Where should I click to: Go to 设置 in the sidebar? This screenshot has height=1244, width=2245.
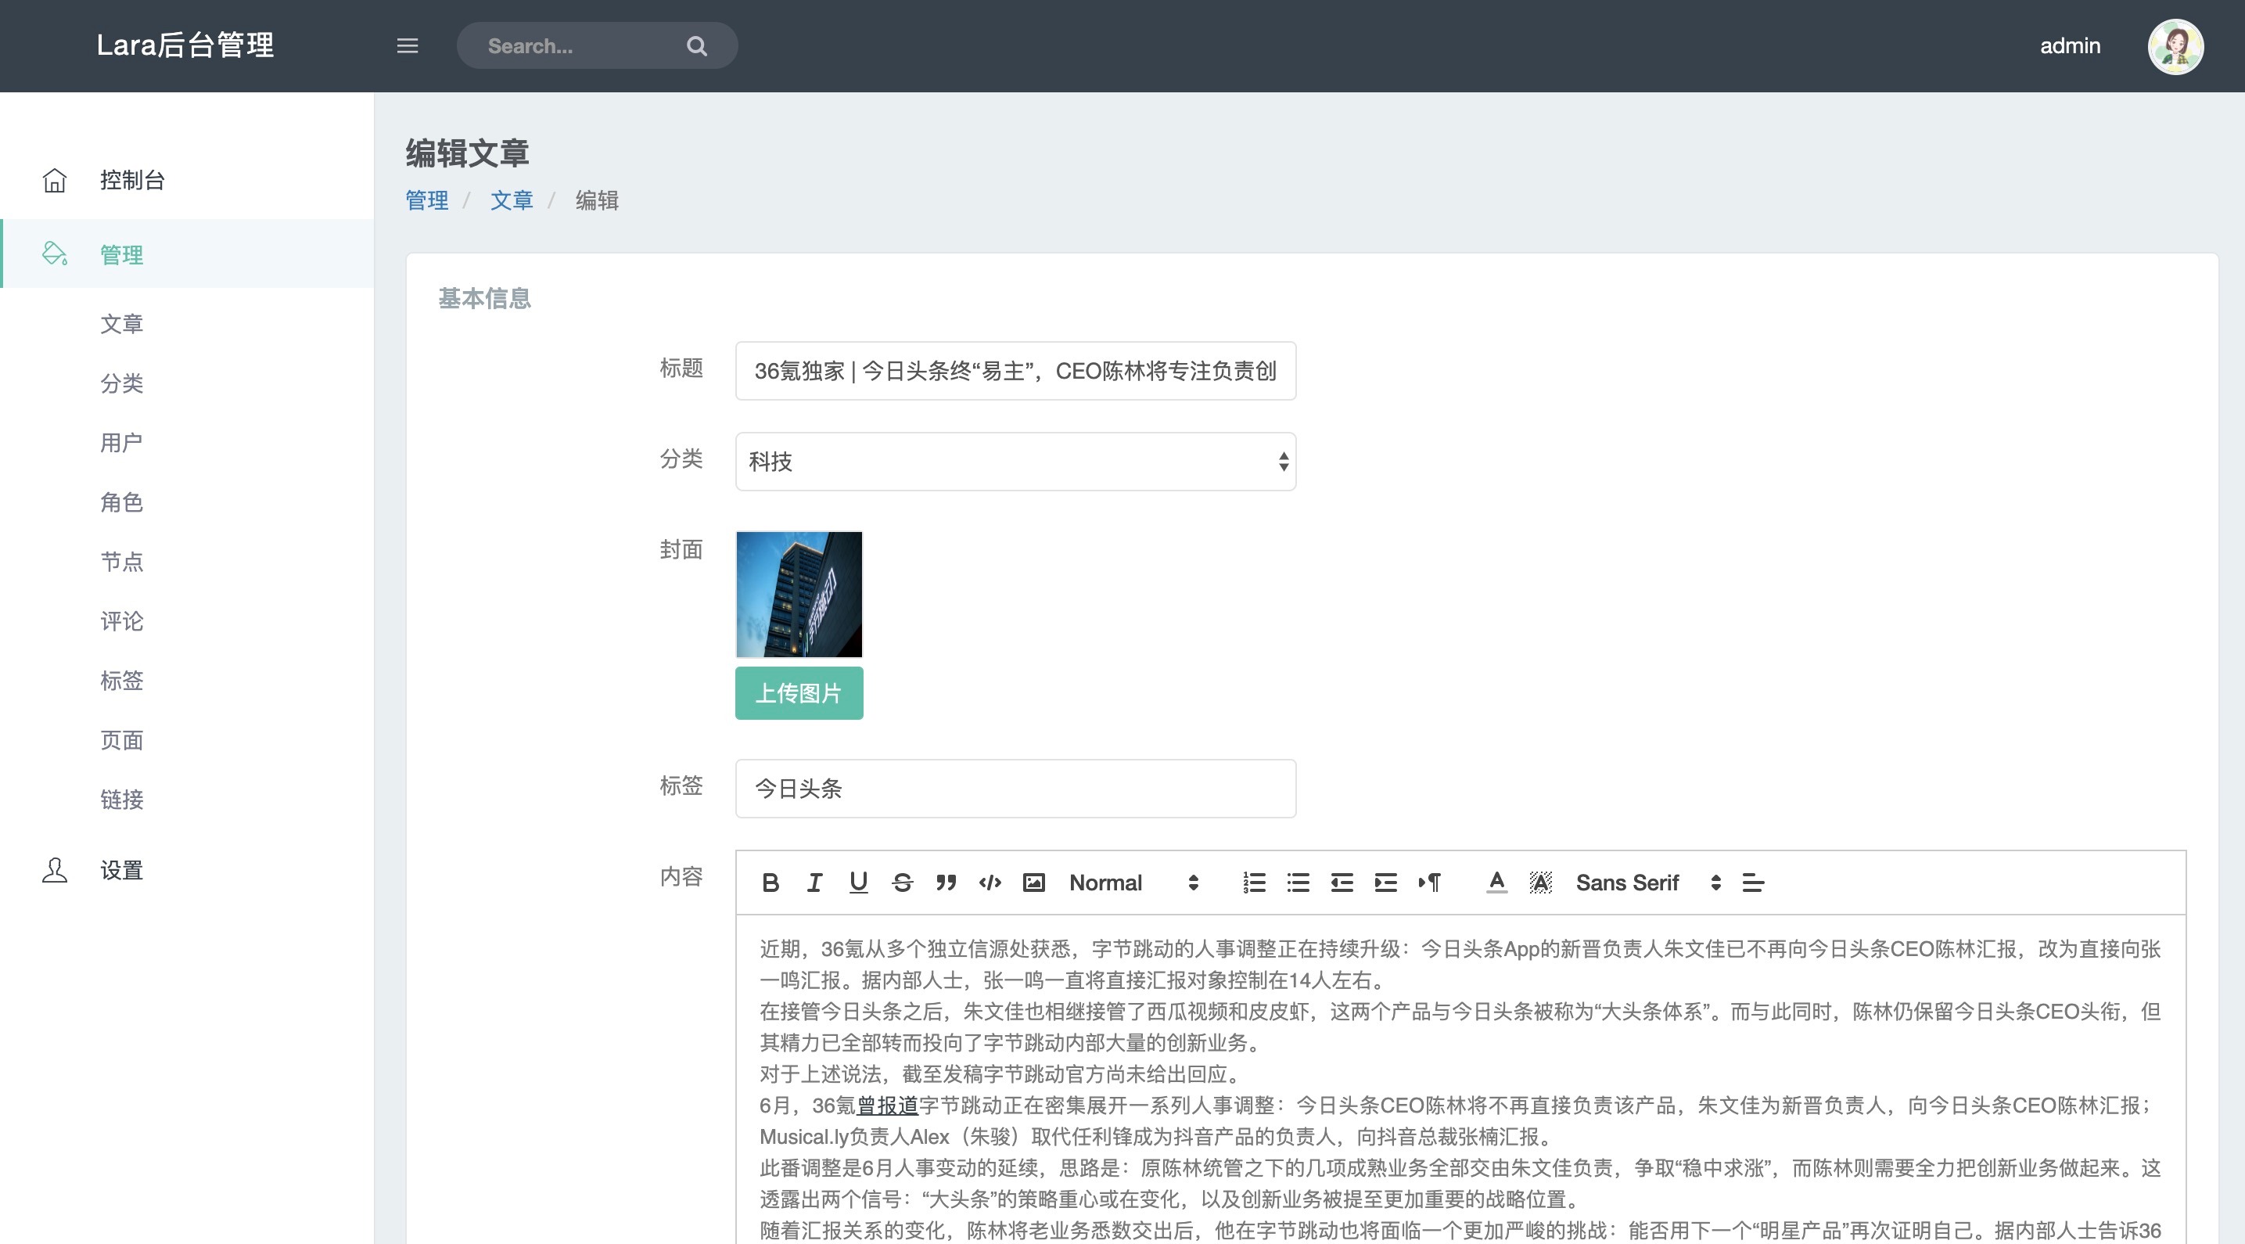click(121, 870)
